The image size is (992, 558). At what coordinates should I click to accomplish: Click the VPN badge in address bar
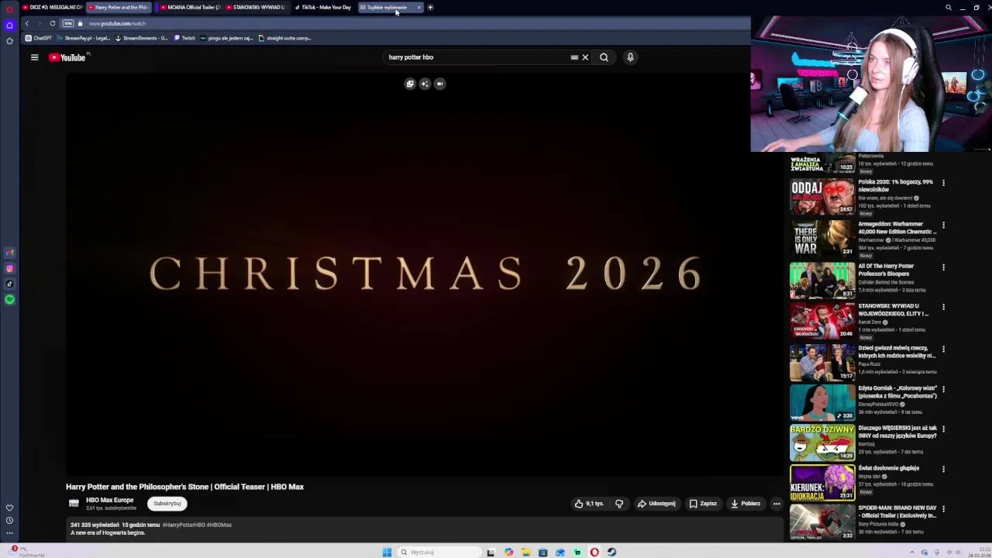[x=68, y=23]
